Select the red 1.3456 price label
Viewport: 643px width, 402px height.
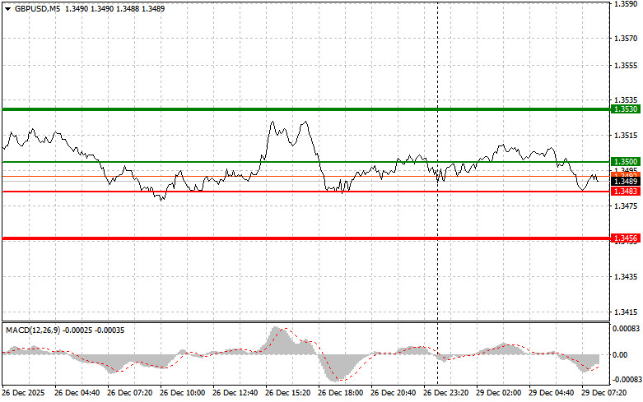(626, 238)
